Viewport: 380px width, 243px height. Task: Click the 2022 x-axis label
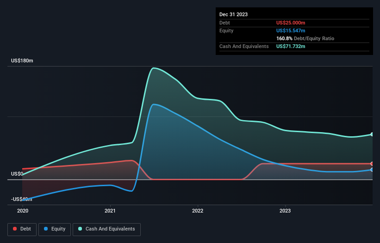click(198, 211)
